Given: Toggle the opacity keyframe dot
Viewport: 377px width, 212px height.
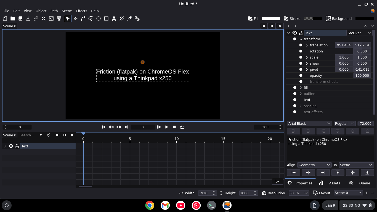Looking at the screenshot, I should pos(301,75).
